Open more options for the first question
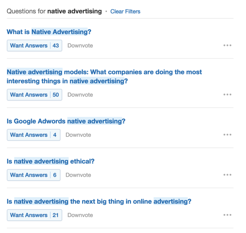Screen dimensions: 246x233 click(228, 45)
